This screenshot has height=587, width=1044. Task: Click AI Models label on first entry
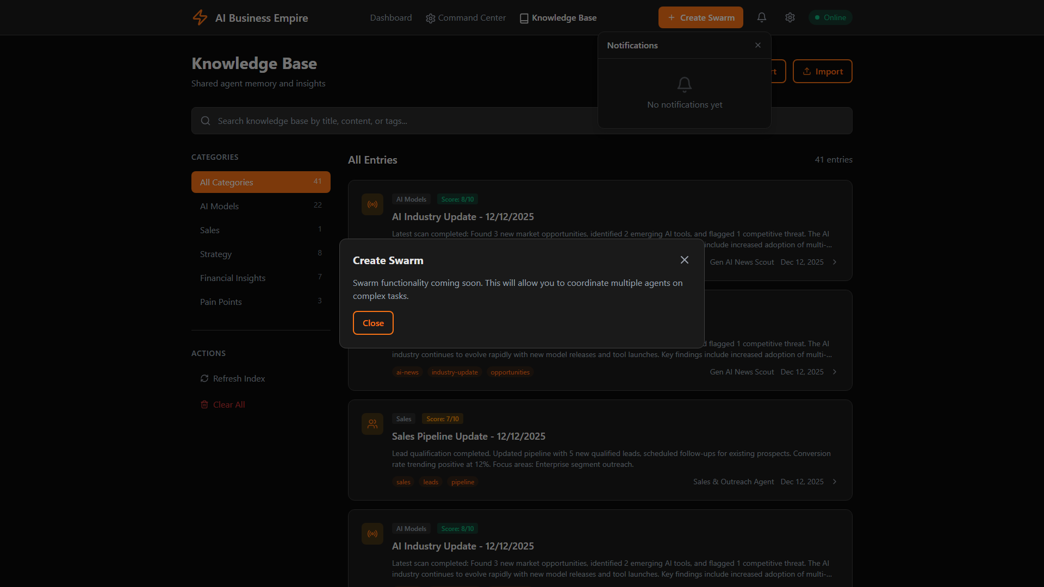coord(411,199)
